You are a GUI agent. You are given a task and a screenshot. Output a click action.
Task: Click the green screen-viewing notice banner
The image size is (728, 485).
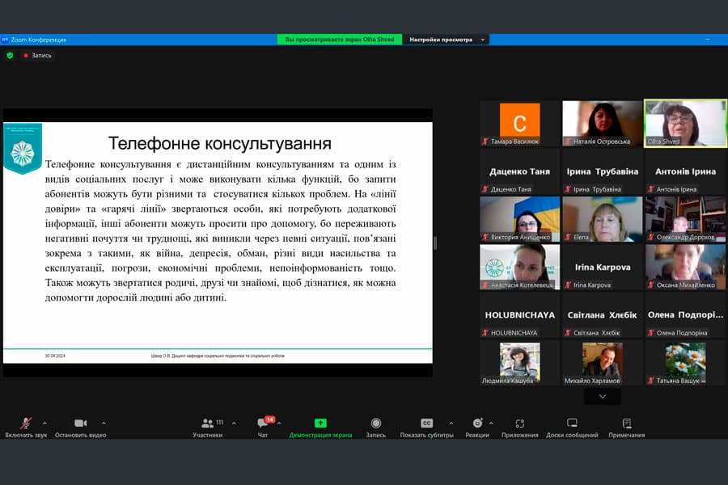(341, 39)
